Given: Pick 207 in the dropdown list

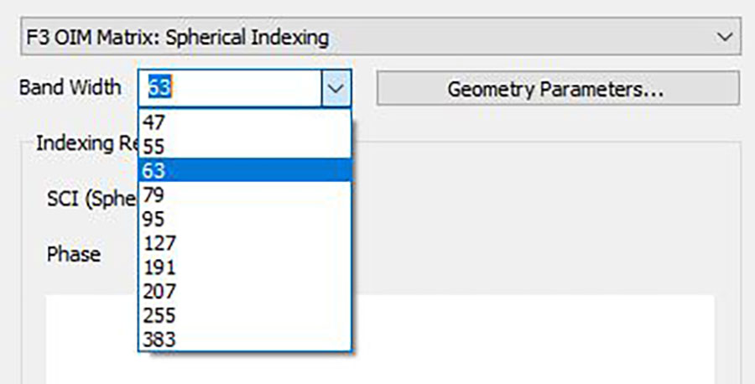Looking at the screenshot, I should coord(245,291).
